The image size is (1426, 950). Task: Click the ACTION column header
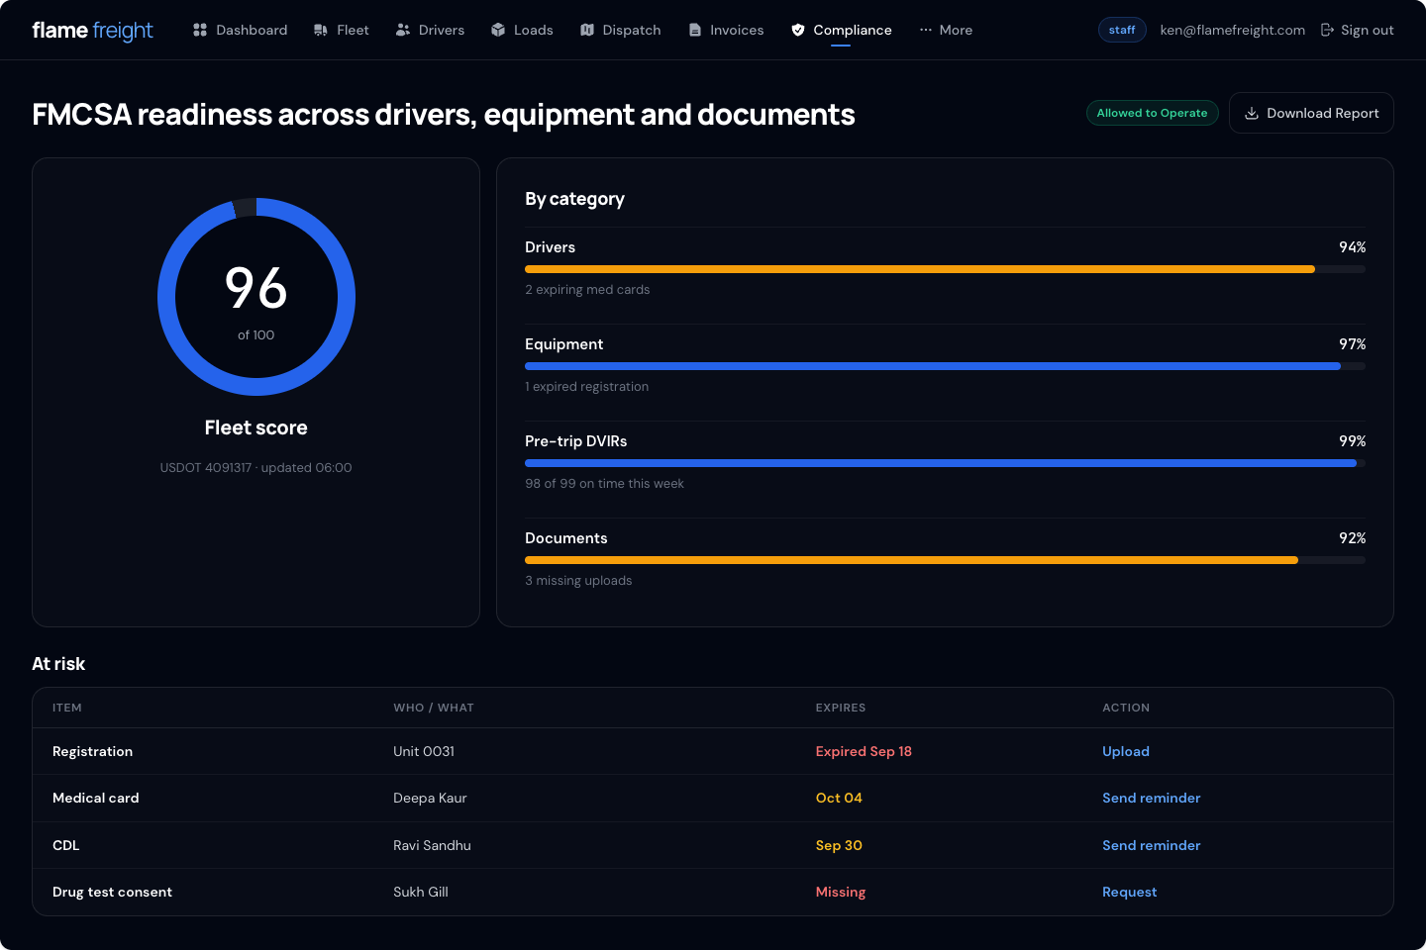click(x=1126, y=708)
